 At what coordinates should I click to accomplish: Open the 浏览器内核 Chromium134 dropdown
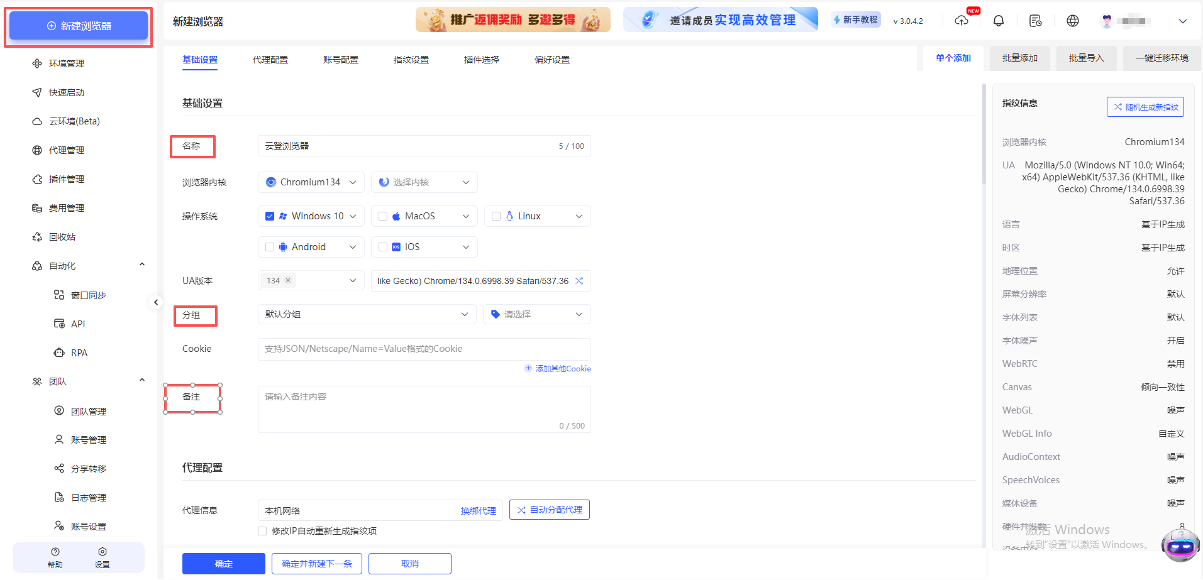[x=311, y=182]
